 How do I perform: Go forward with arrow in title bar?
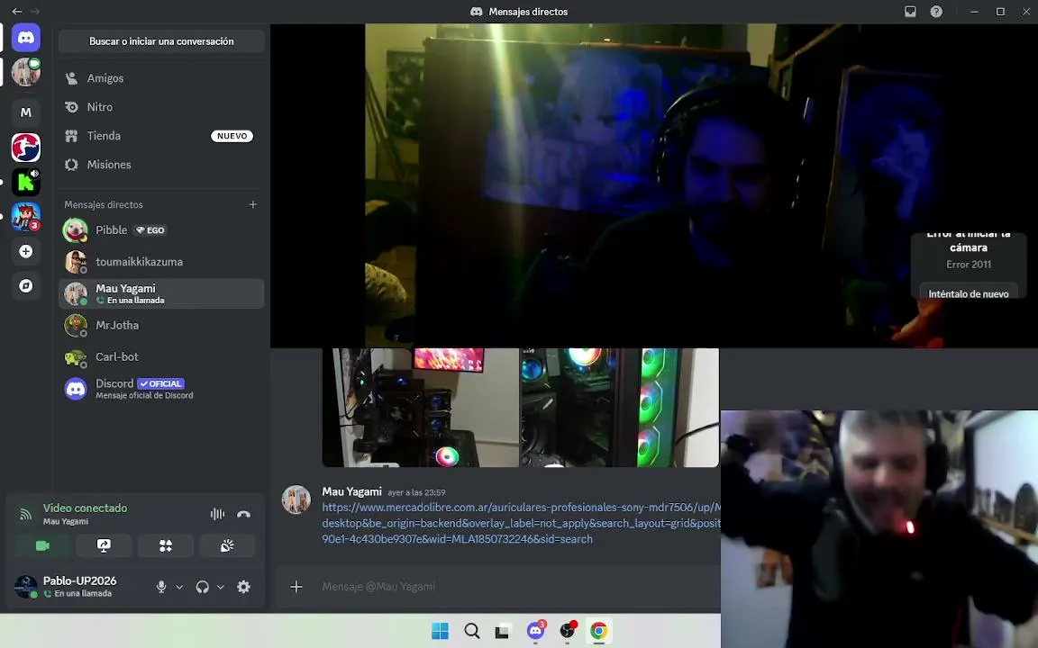(x=34, y=11)
